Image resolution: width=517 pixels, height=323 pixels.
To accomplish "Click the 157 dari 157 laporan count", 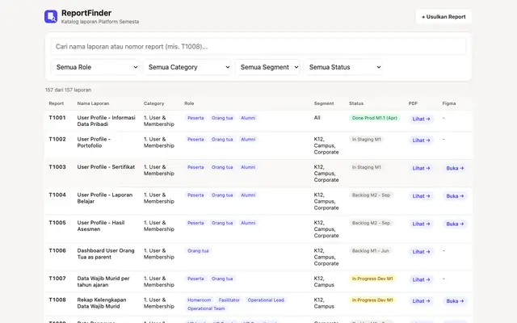I will [68, 90].
